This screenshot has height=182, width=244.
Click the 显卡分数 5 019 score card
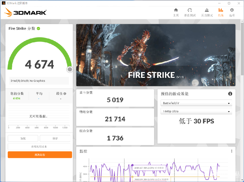(x=115, y=98)
